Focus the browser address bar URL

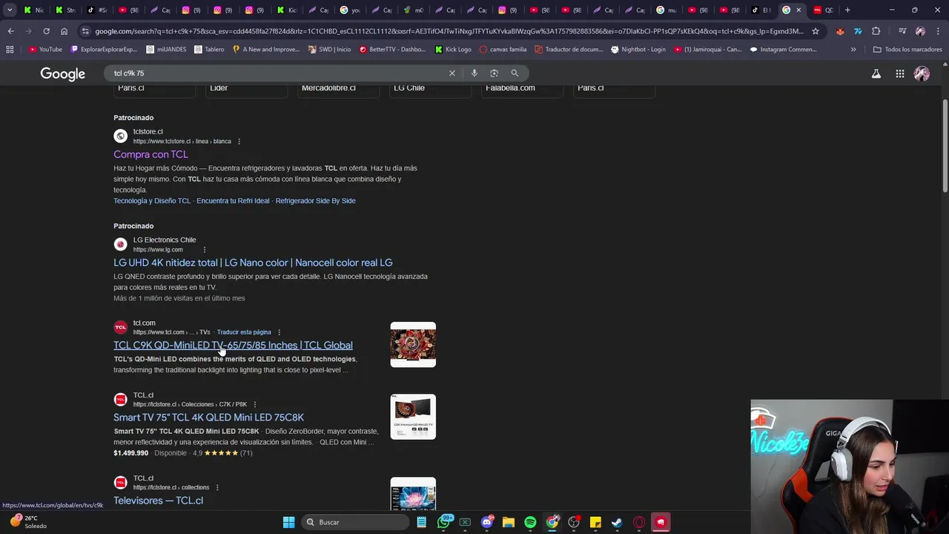(x=449, y=31)
